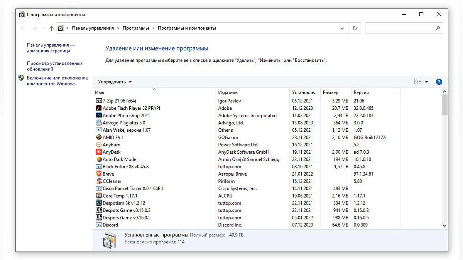Open the Упорядочить dropdown menu
Image resolution: width=463 pixels, height=260 pixels.
coord(115,82)
